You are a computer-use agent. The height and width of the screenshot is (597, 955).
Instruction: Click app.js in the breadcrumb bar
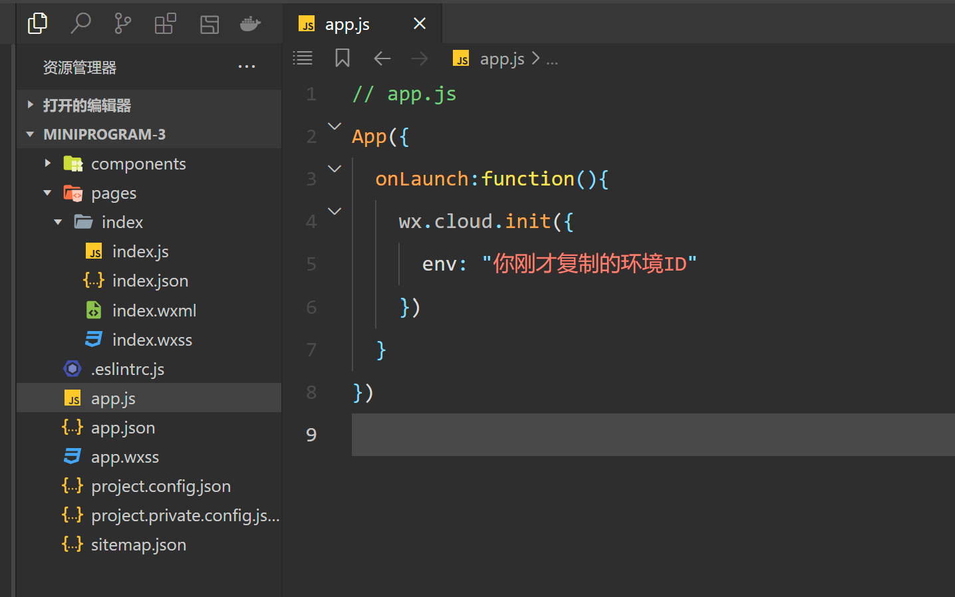click(x=501, y=59)
